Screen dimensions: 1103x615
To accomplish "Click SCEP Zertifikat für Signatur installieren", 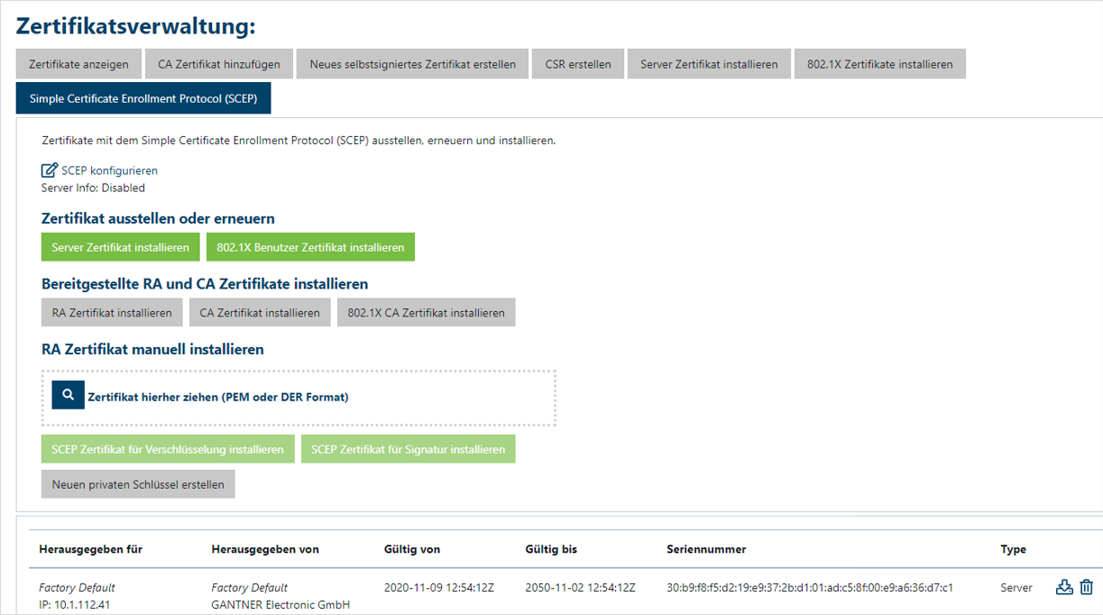I will click(x=409, y=449).
